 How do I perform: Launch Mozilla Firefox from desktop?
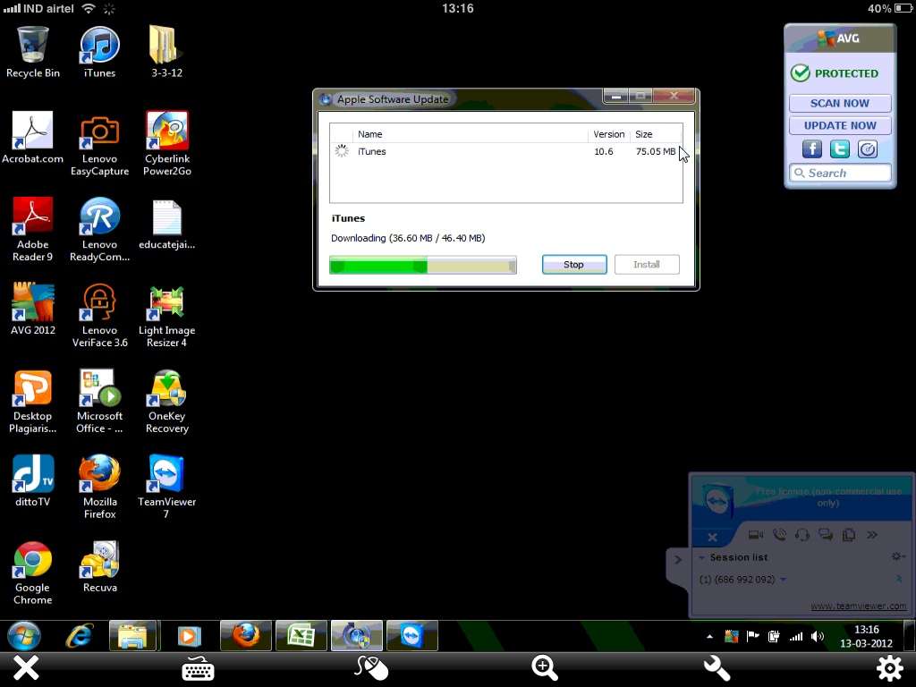click(99, 486)
